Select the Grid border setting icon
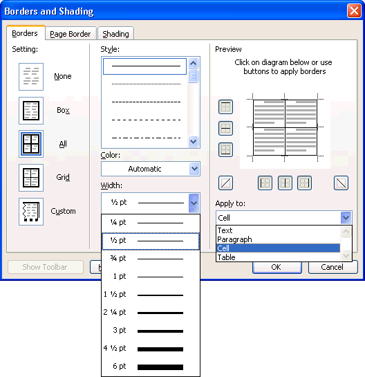This screenshot has height=377, width=365. 31,178
